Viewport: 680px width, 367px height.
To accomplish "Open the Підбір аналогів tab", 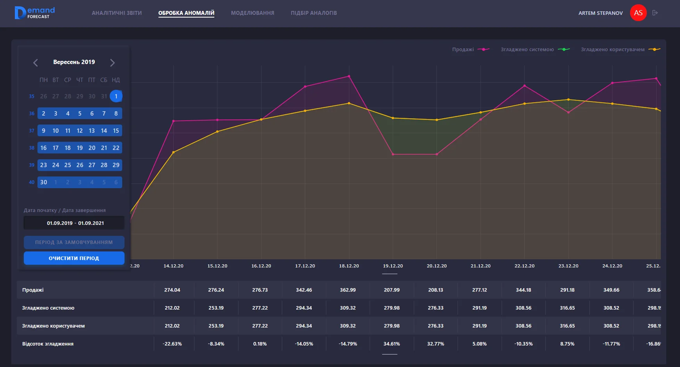I will pos(313,13).
